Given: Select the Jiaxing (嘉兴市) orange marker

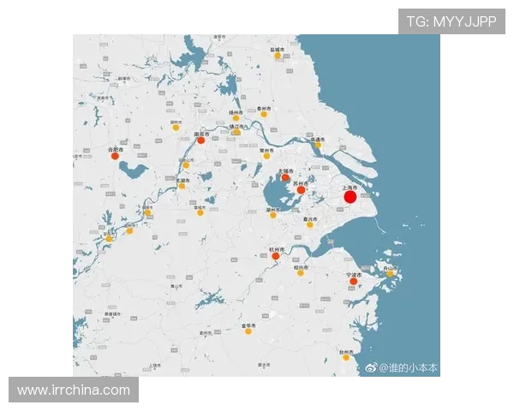Looking at the screenshot, I should pos(310,224).
